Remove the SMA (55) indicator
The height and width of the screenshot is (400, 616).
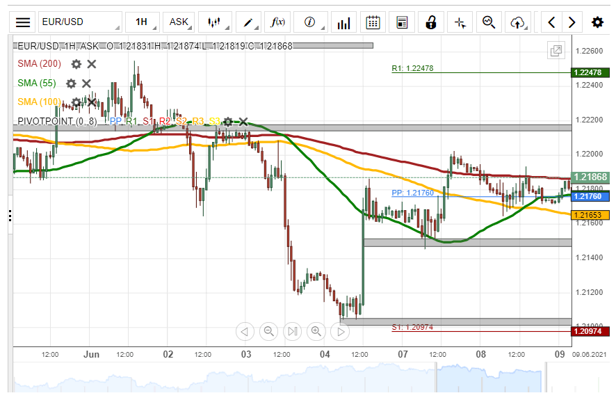pyautogui.click(x=86, y=83)
